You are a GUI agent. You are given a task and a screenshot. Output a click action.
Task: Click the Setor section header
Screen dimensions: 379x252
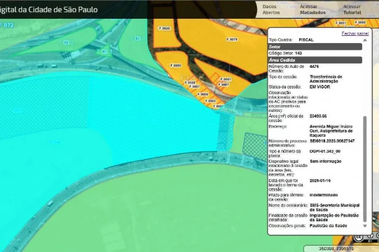[x=315, y=47]
